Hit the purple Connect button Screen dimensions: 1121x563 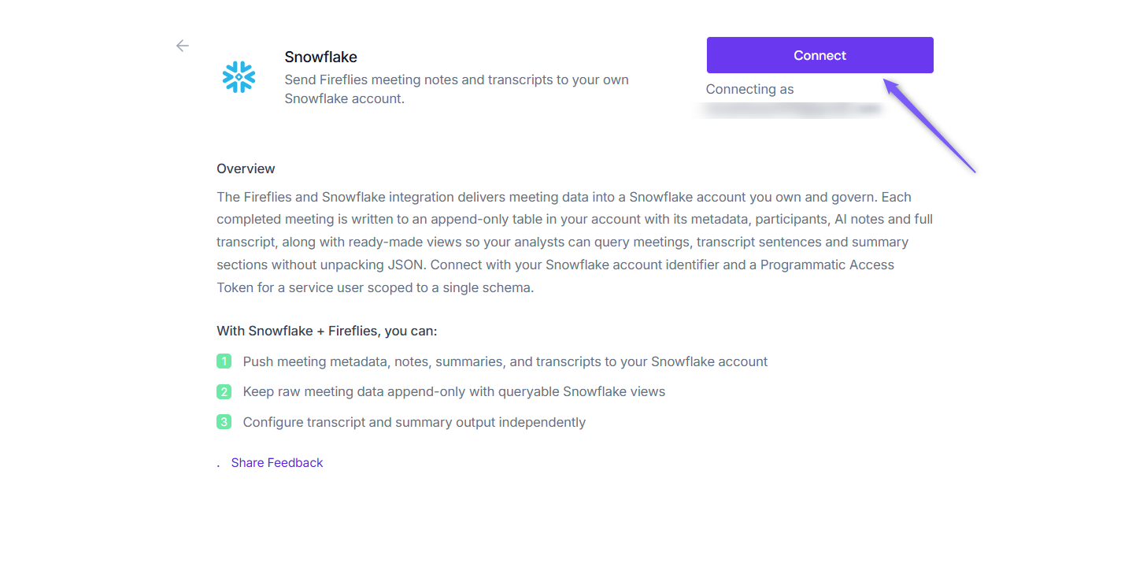coord(819,55)
